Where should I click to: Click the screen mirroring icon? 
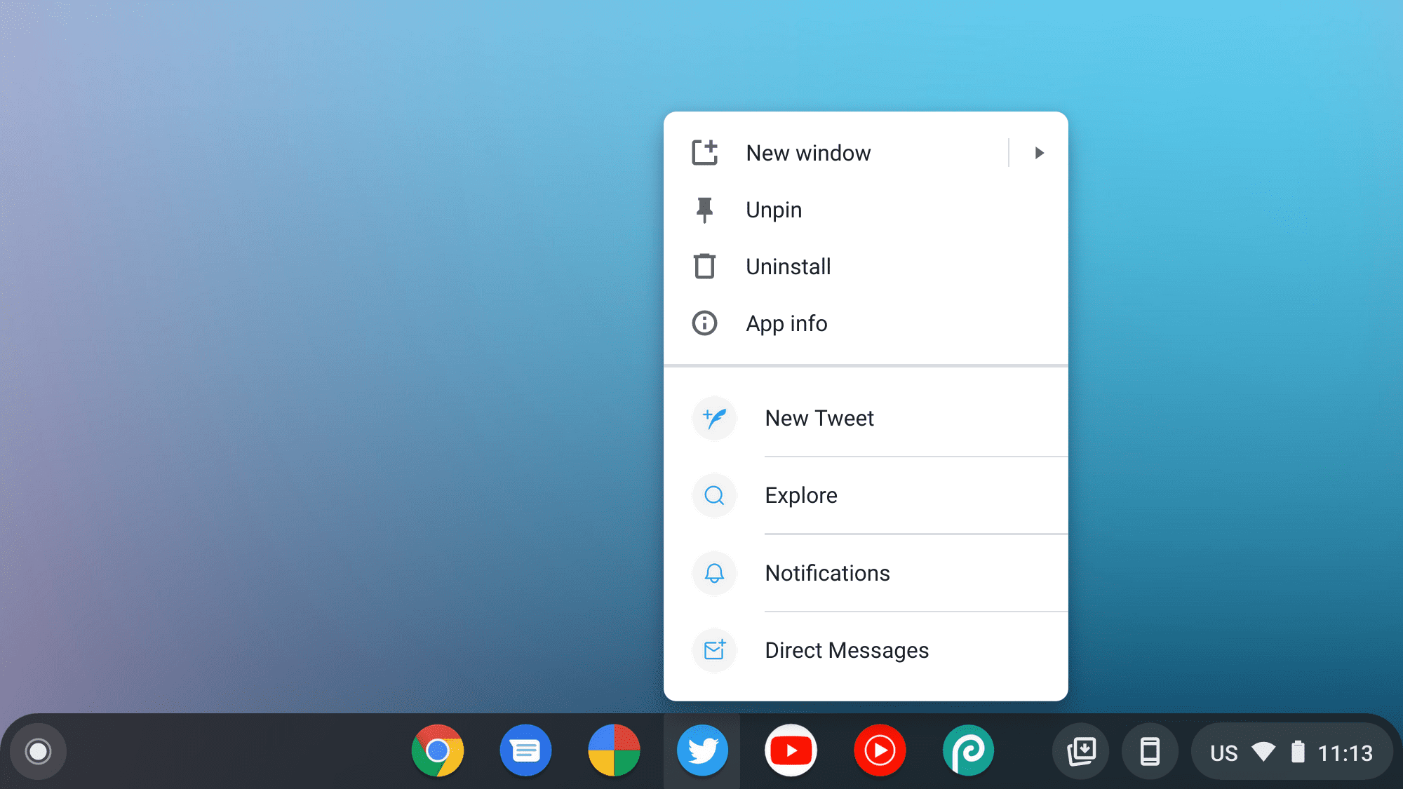pyautogui.click(x=1082, y=750)
